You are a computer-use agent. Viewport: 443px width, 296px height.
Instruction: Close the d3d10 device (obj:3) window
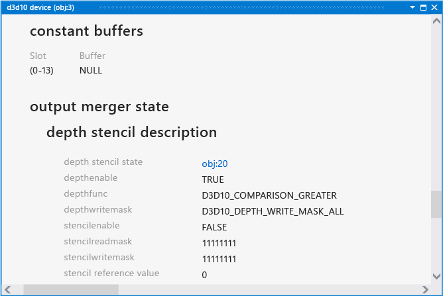pos(434,7)
